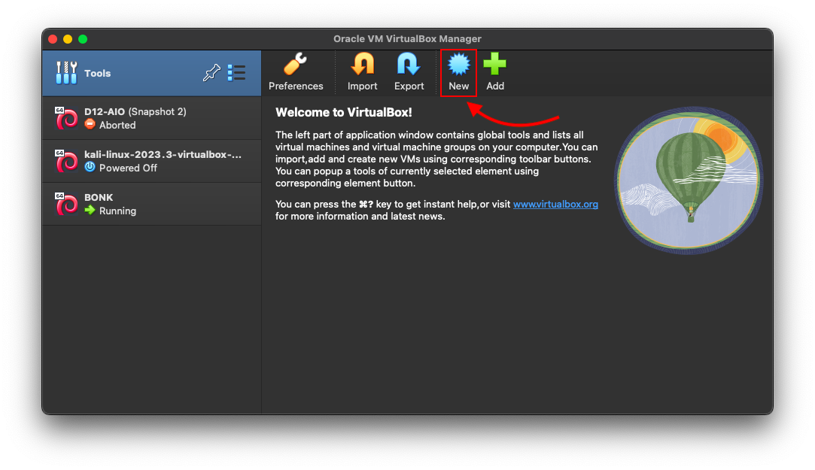Click the 'Aborted' status text

pos(117,125)
